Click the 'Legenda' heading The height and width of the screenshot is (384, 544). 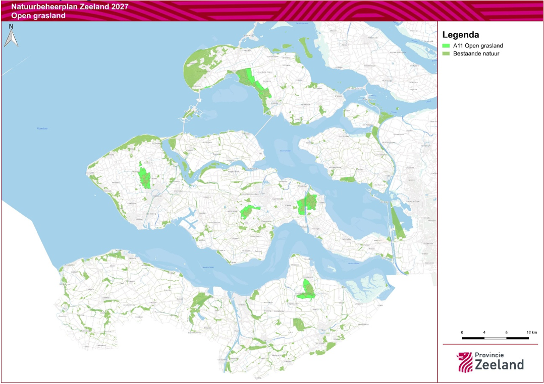pyautogui.click(x=461, y=35)
